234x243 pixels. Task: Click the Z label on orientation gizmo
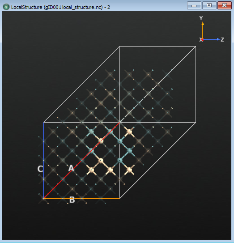(222, 40)
